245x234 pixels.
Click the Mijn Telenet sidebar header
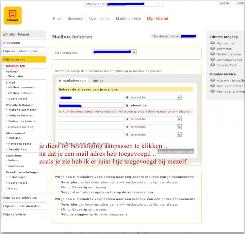pos(24,34)
